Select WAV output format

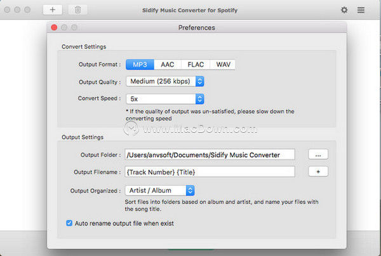tap(223, 65)
